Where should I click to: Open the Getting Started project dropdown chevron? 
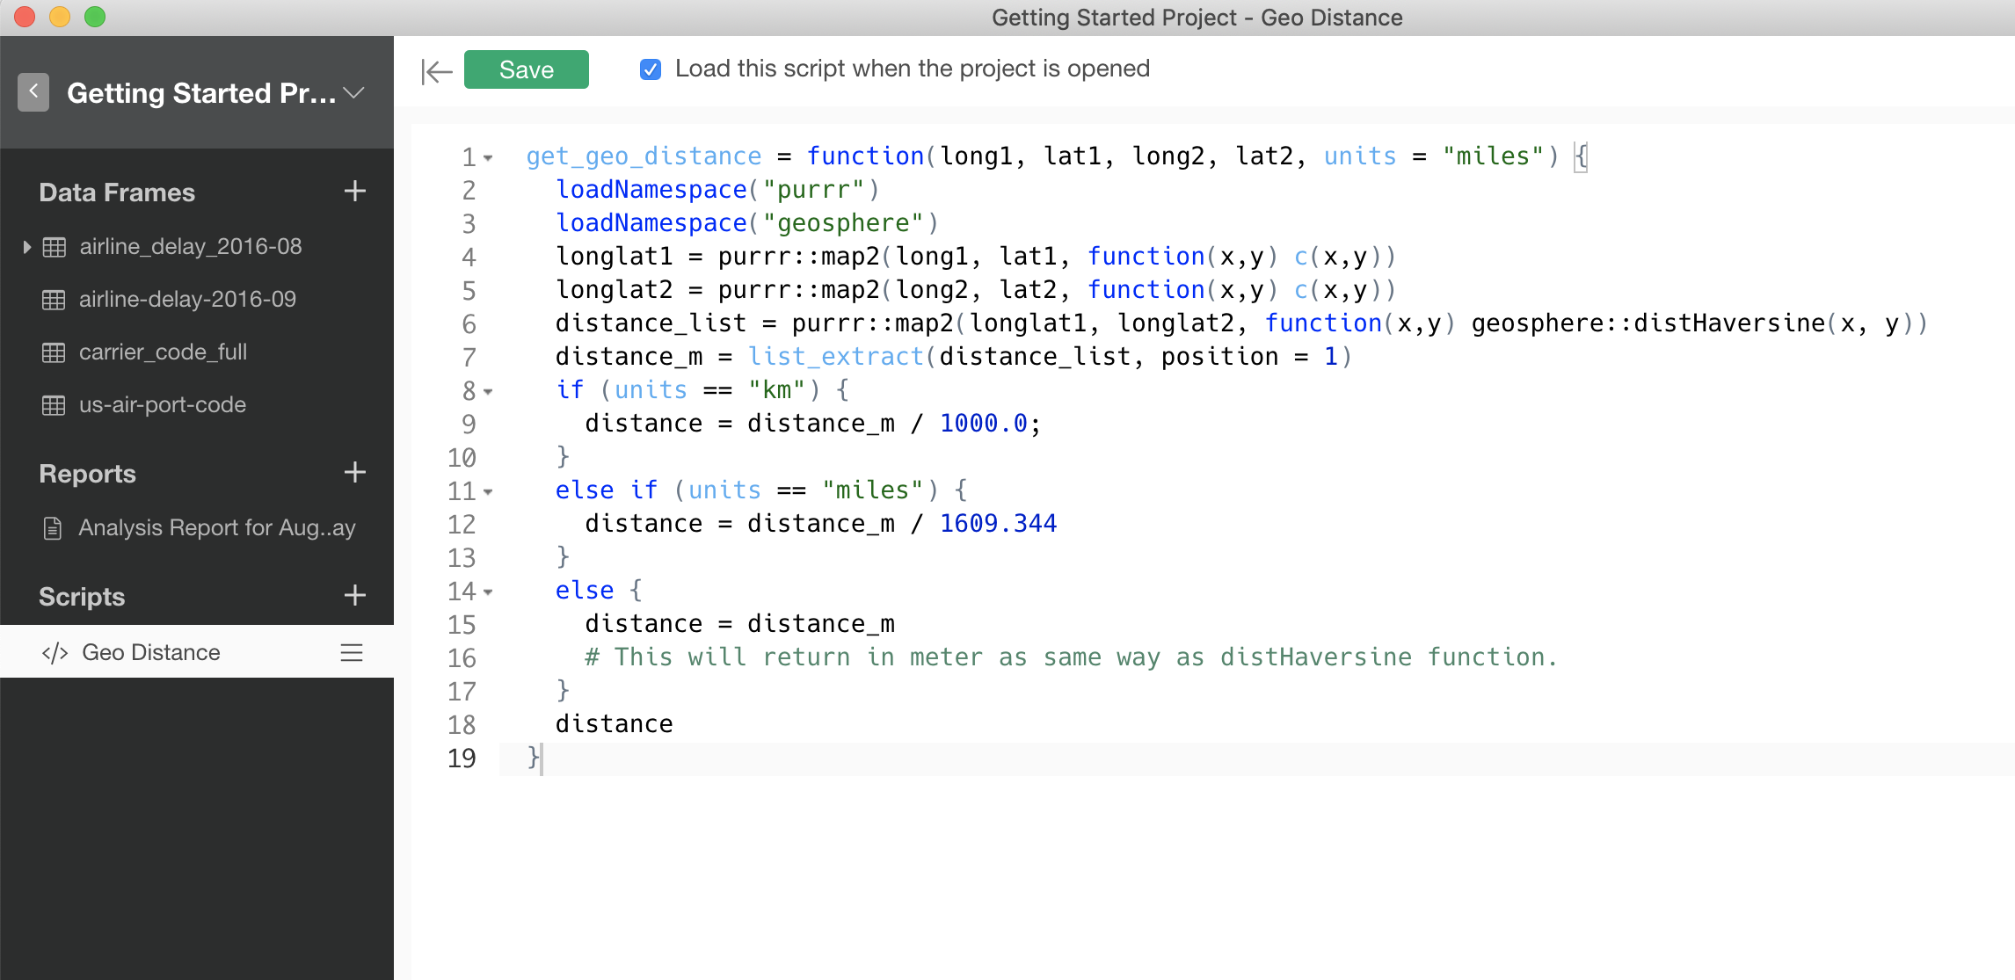tap(353, 93)
